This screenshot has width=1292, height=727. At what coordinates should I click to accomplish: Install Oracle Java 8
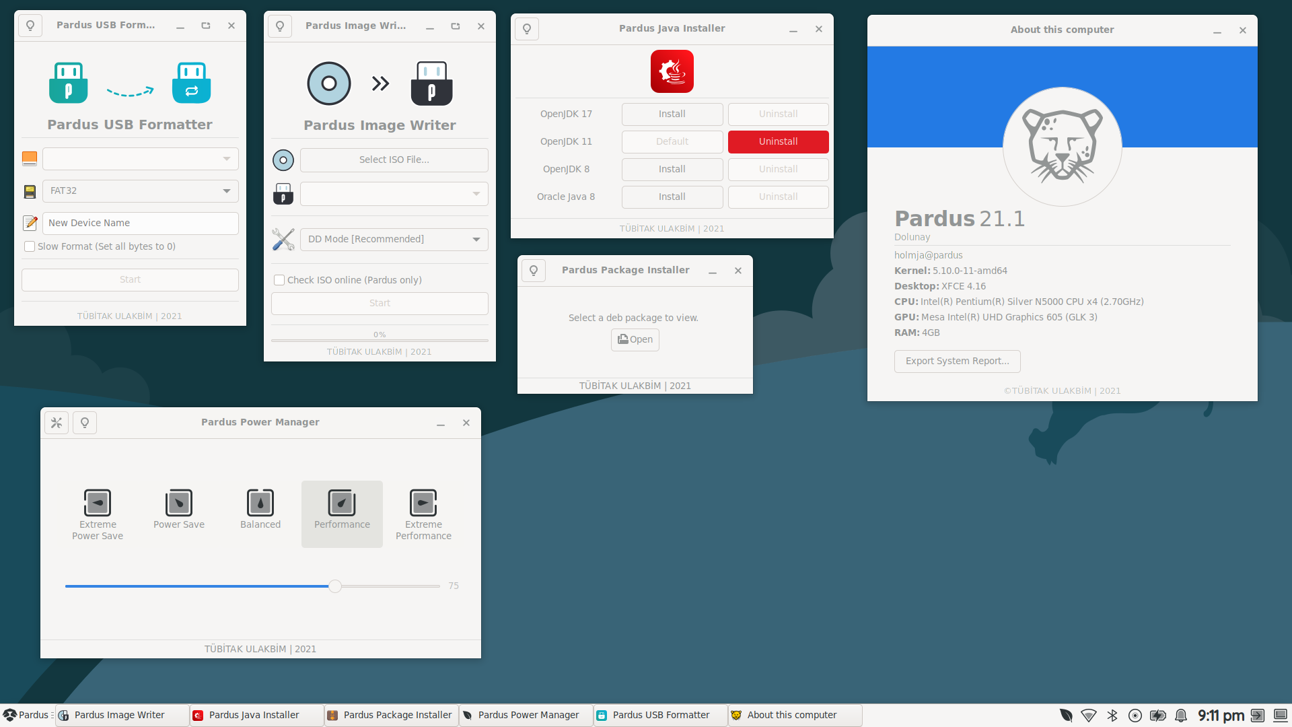[x=672, y=197]
